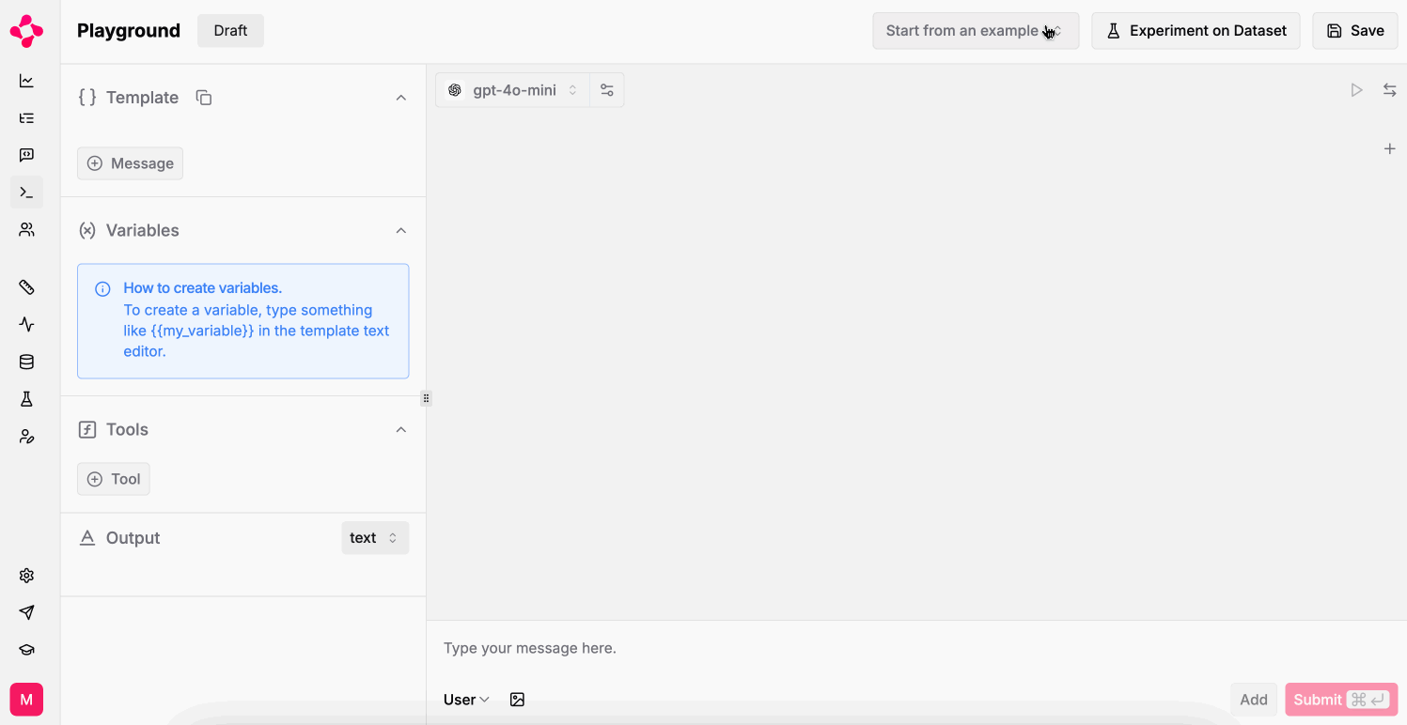1407x725 pixels.
Task: Save the playground prompt
Action: [x=1355, y=31]
